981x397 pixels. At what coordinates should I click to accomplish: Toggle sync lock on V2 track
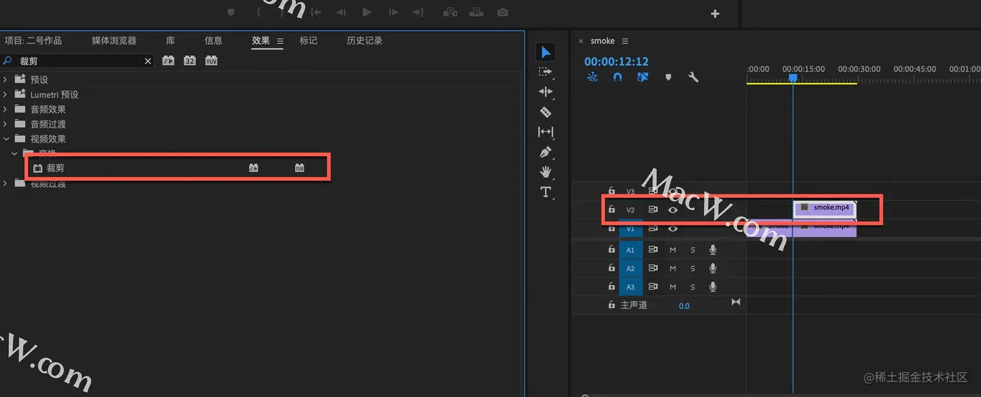[x=653, y=210]
